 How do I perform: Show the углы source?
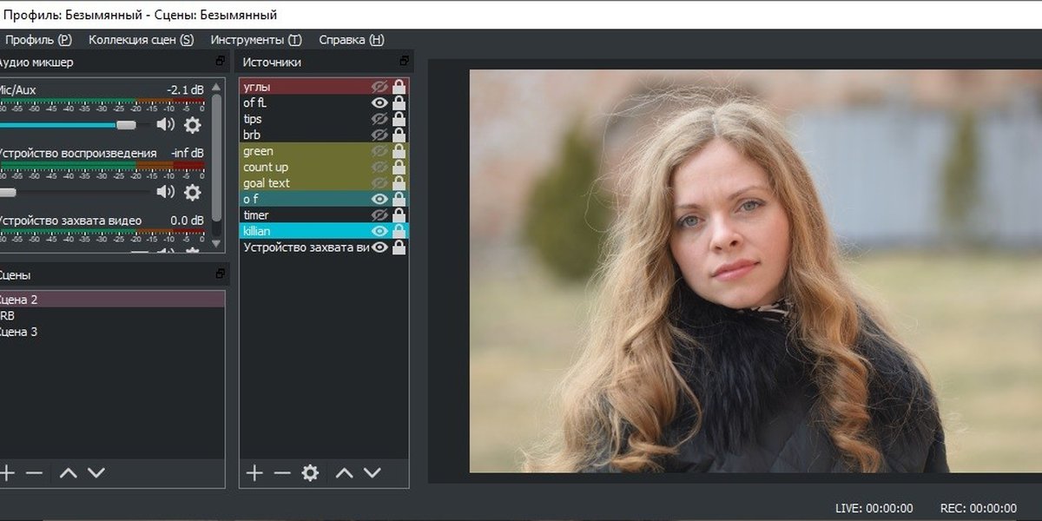coord(379,87)
